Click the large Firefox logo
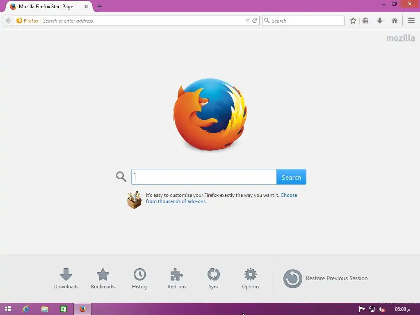Screen dimensions: 420x315 [210, 114]
